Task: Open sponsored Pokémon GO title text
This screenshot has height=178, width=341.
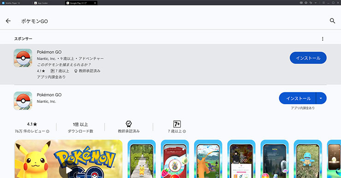Action: click(49, 52)
